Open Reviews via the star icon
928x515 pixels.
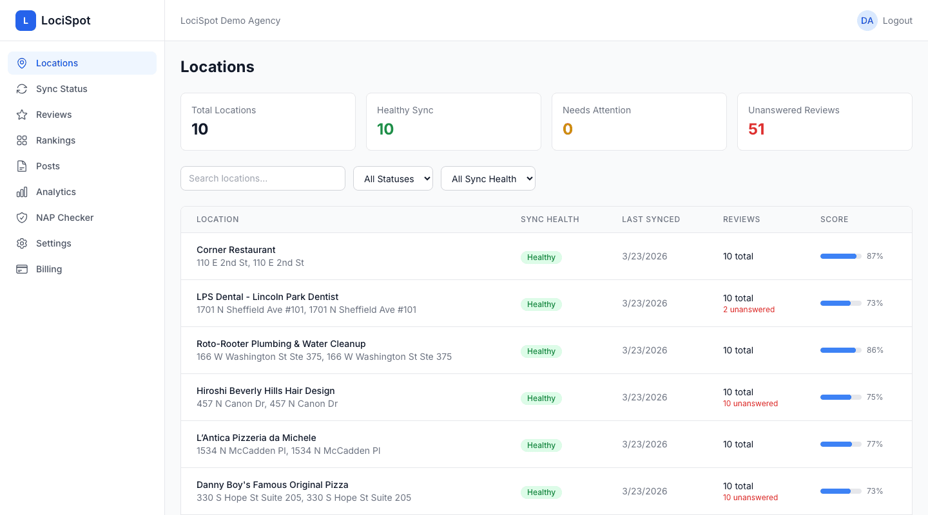coord(22,115)
